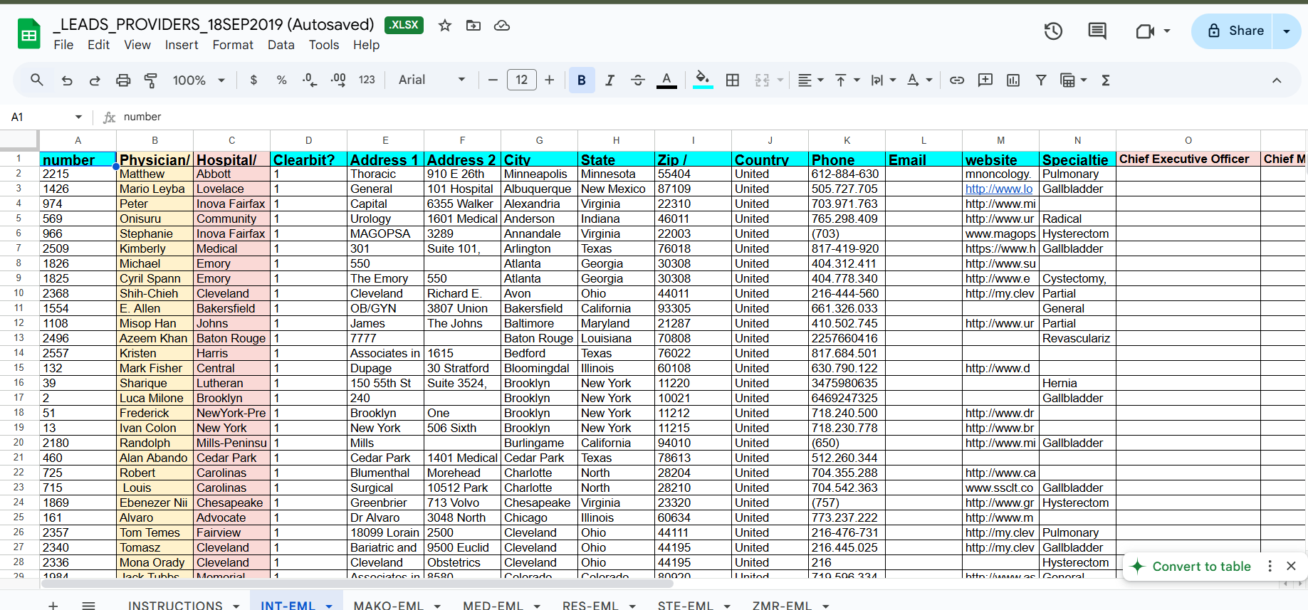Open fill color picker
1308x610 pixels.
[x=703, y=80]
